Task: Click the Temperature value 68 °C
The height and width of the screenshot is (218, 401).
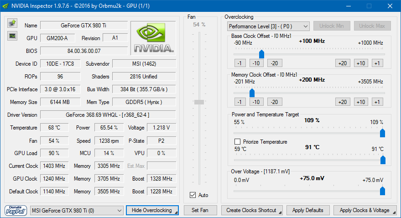Action: click(x=54, y=128)
